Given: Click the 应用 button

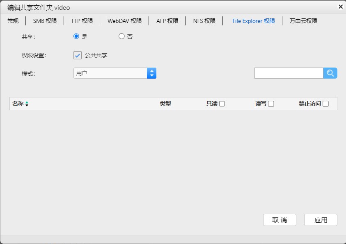Looking at the screenshot, I should click(321, 220).
